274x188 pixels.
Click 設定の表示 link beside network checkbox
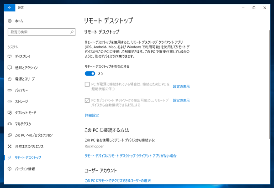click(181, 100)
